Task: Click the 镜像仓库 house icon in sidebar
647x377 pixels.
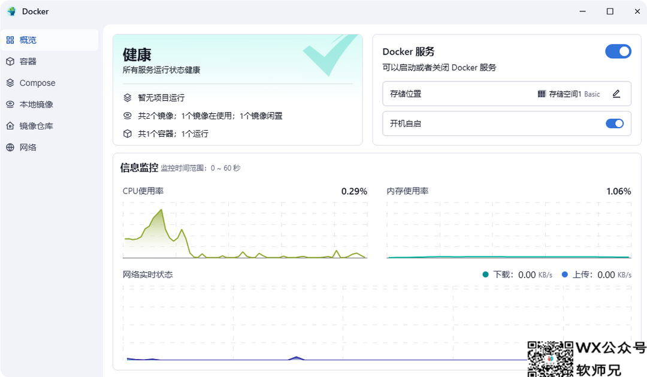Action: [10, 126]
